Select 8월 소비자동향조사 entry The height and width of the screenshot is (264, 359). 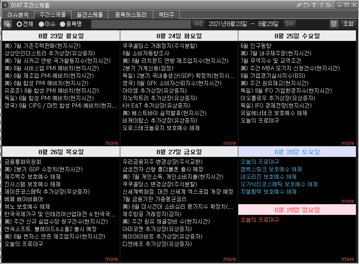pyautogui.click(x=146, y=54)
